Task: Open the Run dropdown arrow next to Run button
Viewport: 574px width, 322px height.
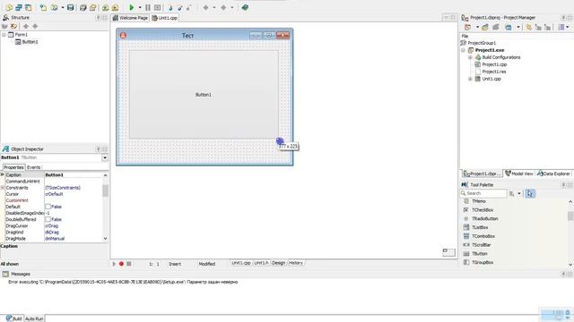Action: 140,7
